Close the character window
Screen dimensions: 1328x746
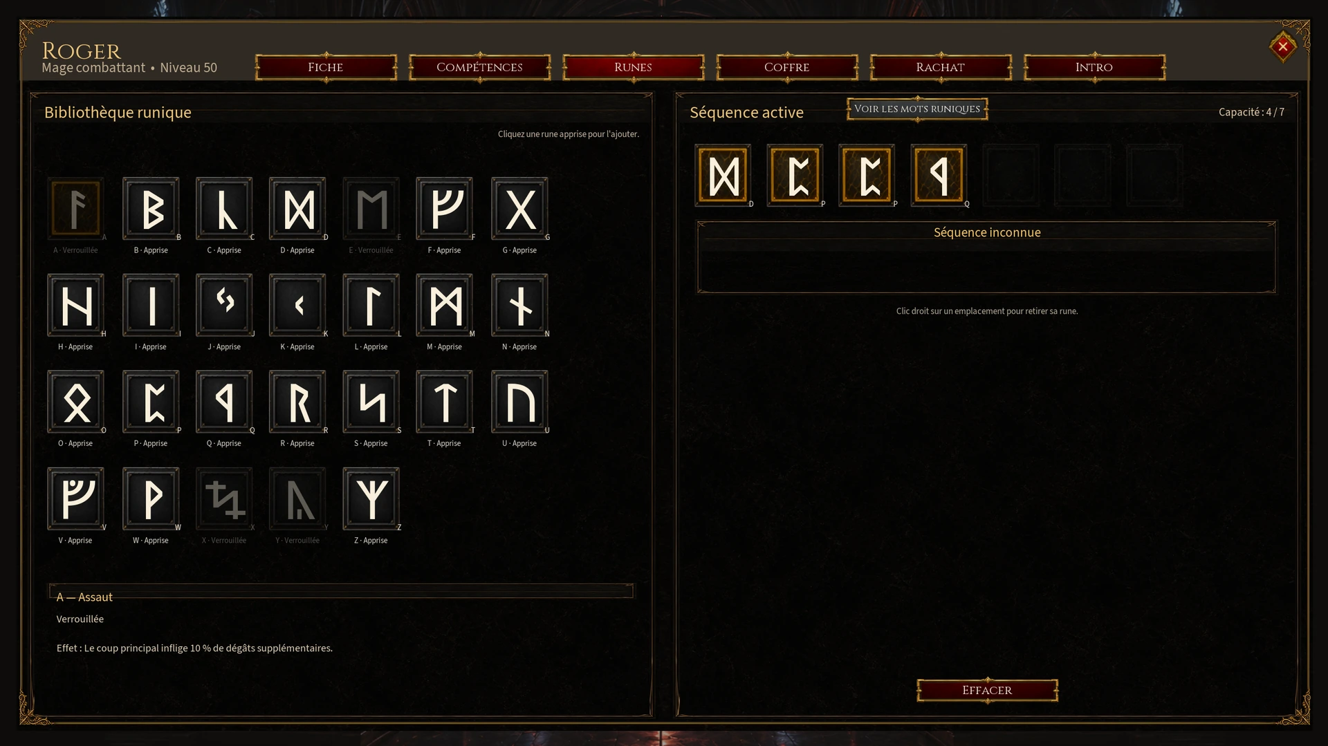[1282, 46]
